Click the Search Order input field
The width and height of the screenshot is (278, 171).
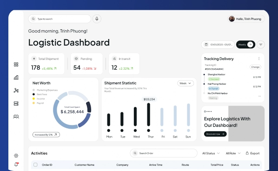click(x=164, y=153)
